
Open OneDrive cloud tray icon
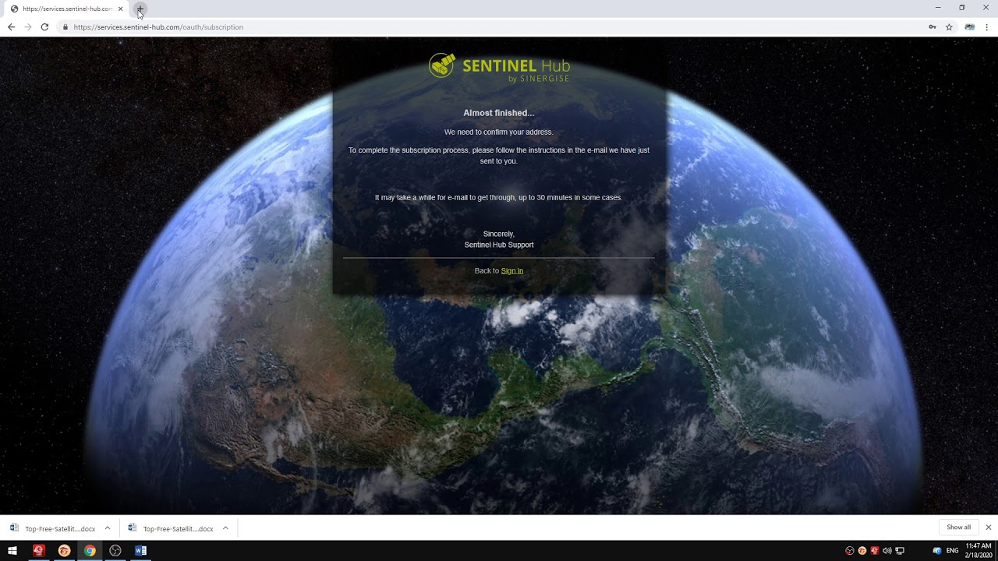click(936, 551)
